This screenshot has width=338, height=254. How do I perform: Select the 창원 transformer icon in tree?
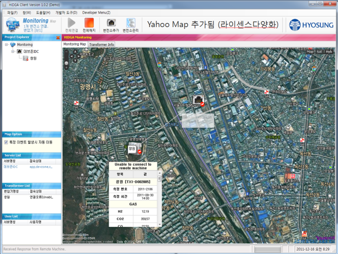coord(26,58)
